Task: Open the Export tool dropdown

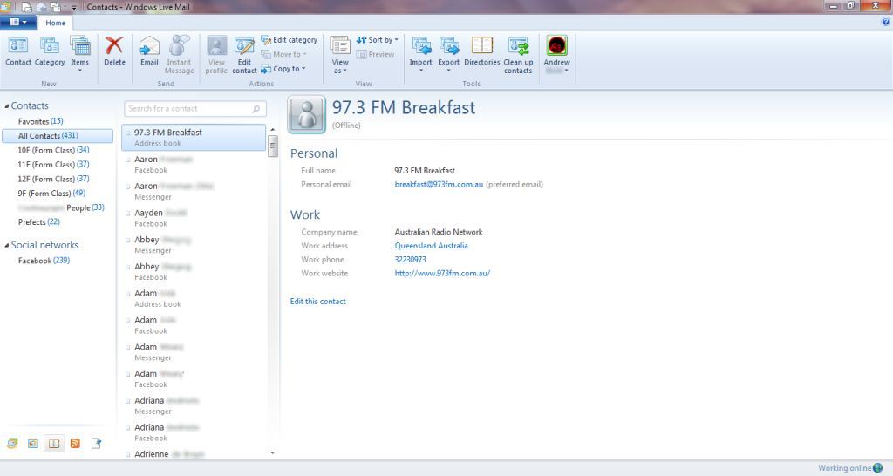Action: (x=449, y=54)
